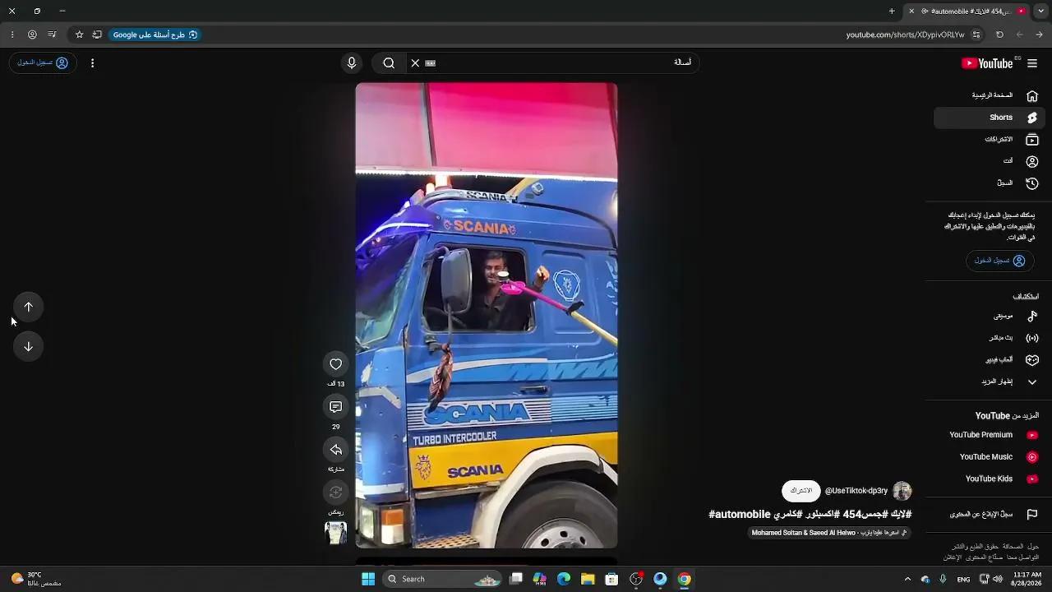Viewport: 1052px width, 592px height.
Task: Click the sidebar تسجيل الدخول button
Action: pyautogui.click(x=999, y=261)
